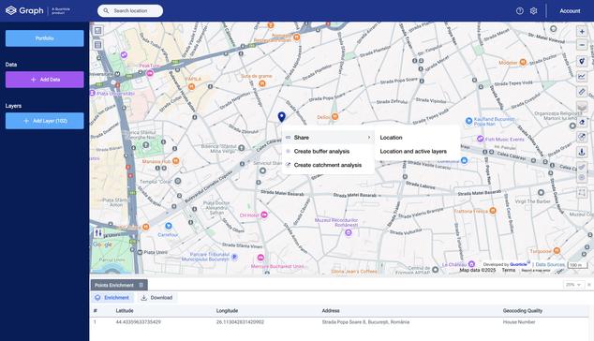Viewport: 594px width, 341px height.
Task: Click the Add Layer (102) button
Action: coord(45,121)
